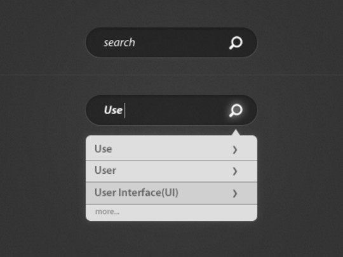Click the arrow icon on 'User Interface(UI)' row
The width and height of the screenshot is (343, 257).
click(235, 194)
